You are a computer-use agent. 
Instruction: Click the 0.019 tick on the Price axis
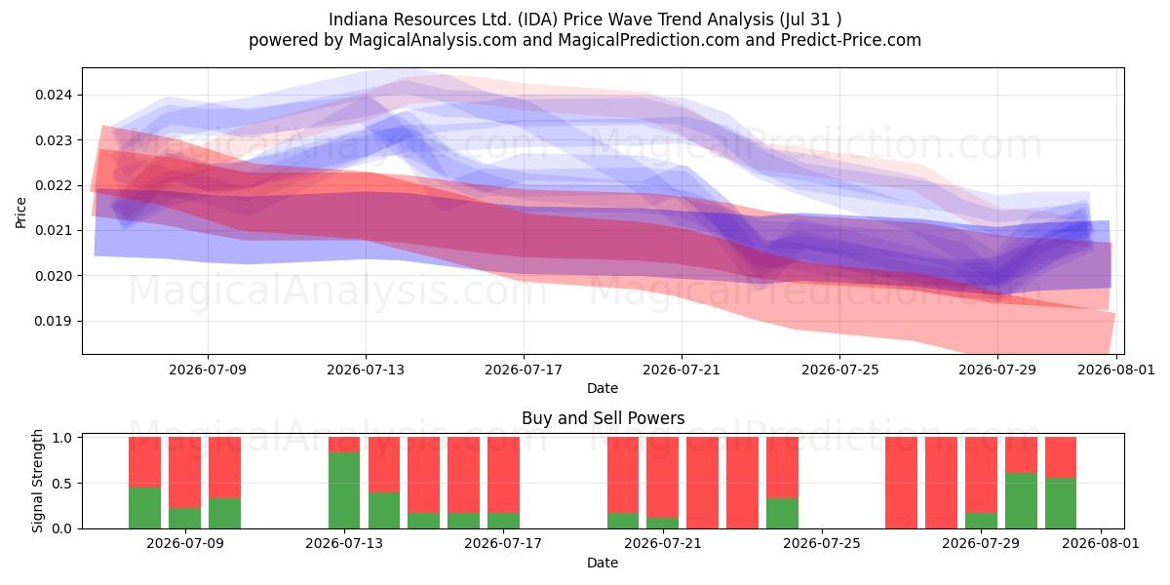(55, 321)
